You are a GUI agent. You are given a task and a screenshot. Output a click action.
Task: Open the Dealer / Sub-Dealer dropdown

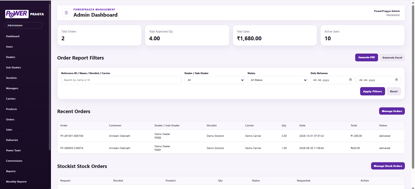(215, 80)
